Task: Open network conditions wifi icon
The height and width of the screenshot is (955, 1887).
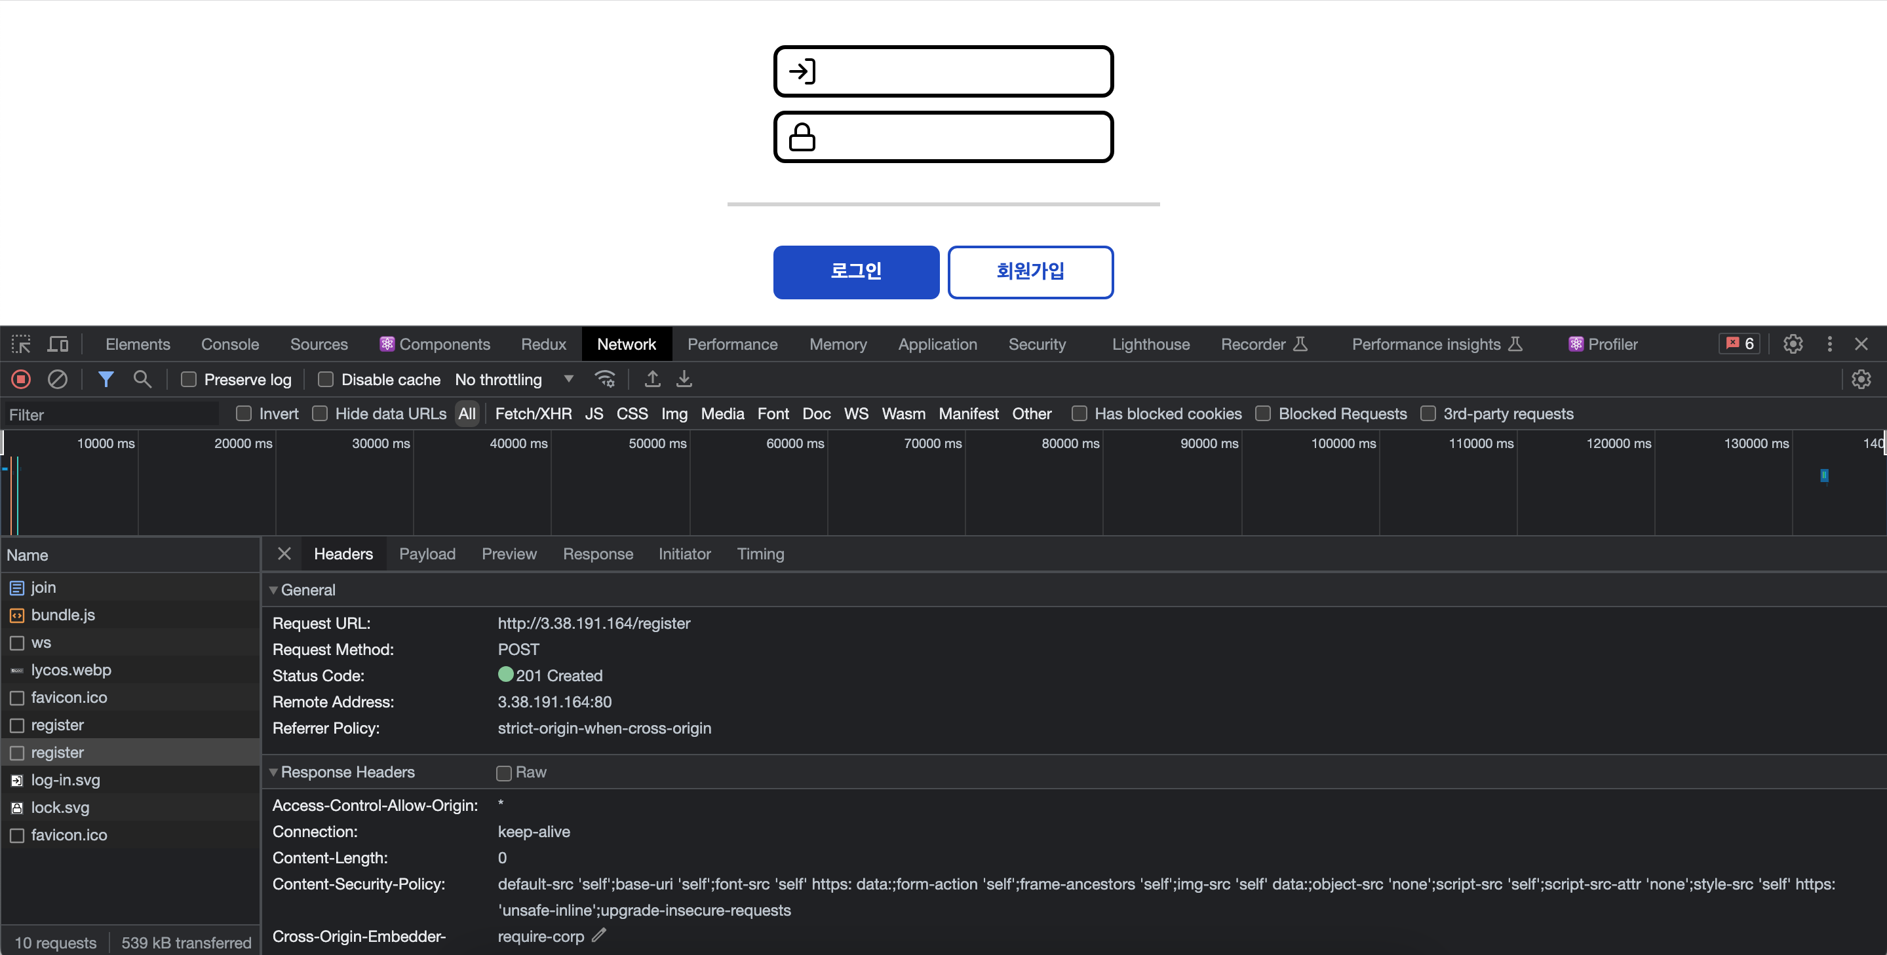Action: click(605, 379)
